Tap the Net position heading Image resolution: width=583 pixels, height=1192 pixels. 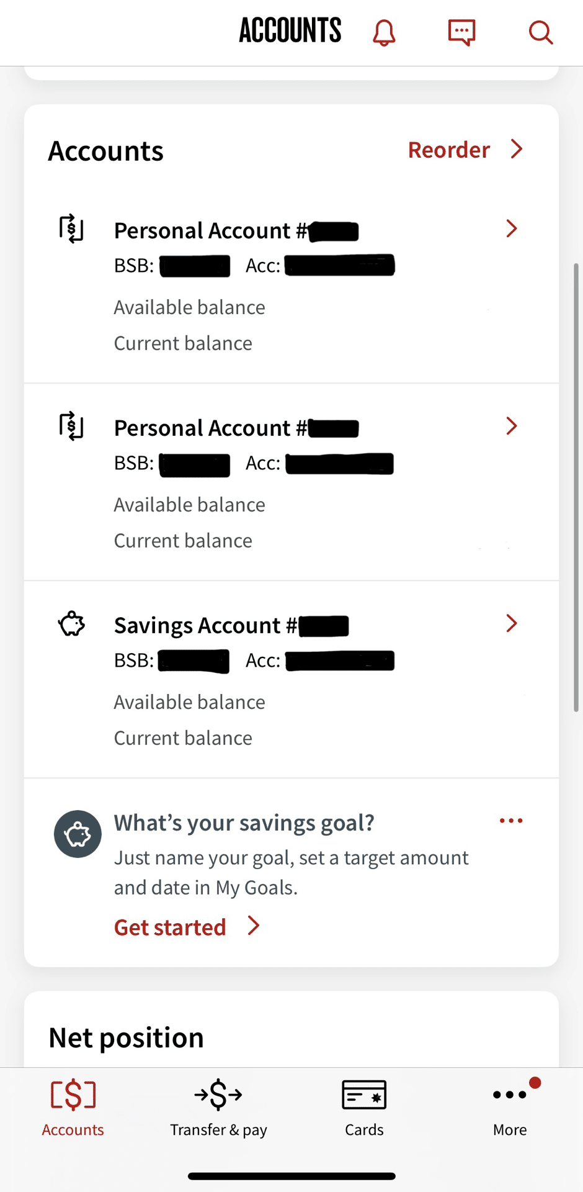pos(127,1037)
